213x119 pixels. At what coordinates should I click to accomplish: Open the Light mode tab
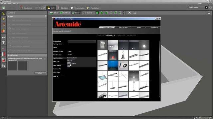[51, 8]
